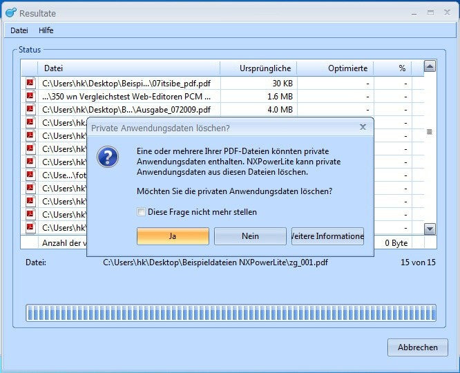Click the 'C:\Use...\fot' row text

pos(64,175)
